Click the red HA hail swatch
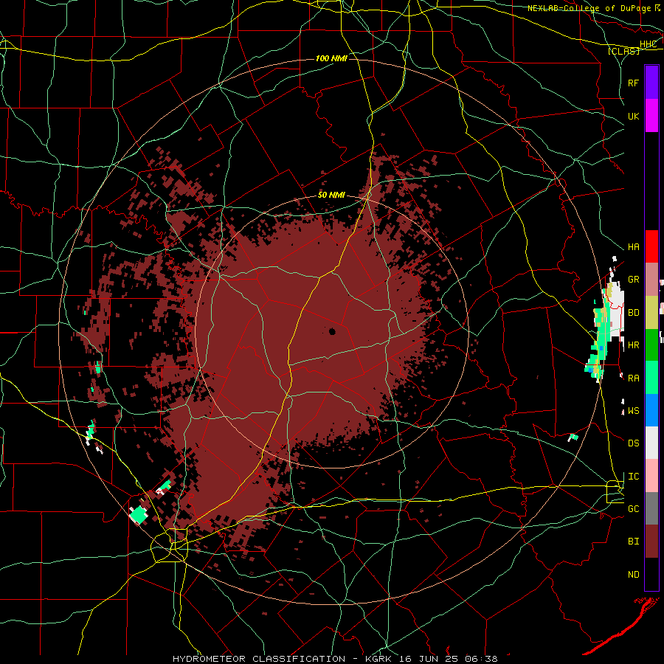Viewport: 664px width, 664px height. click(651, 246)
